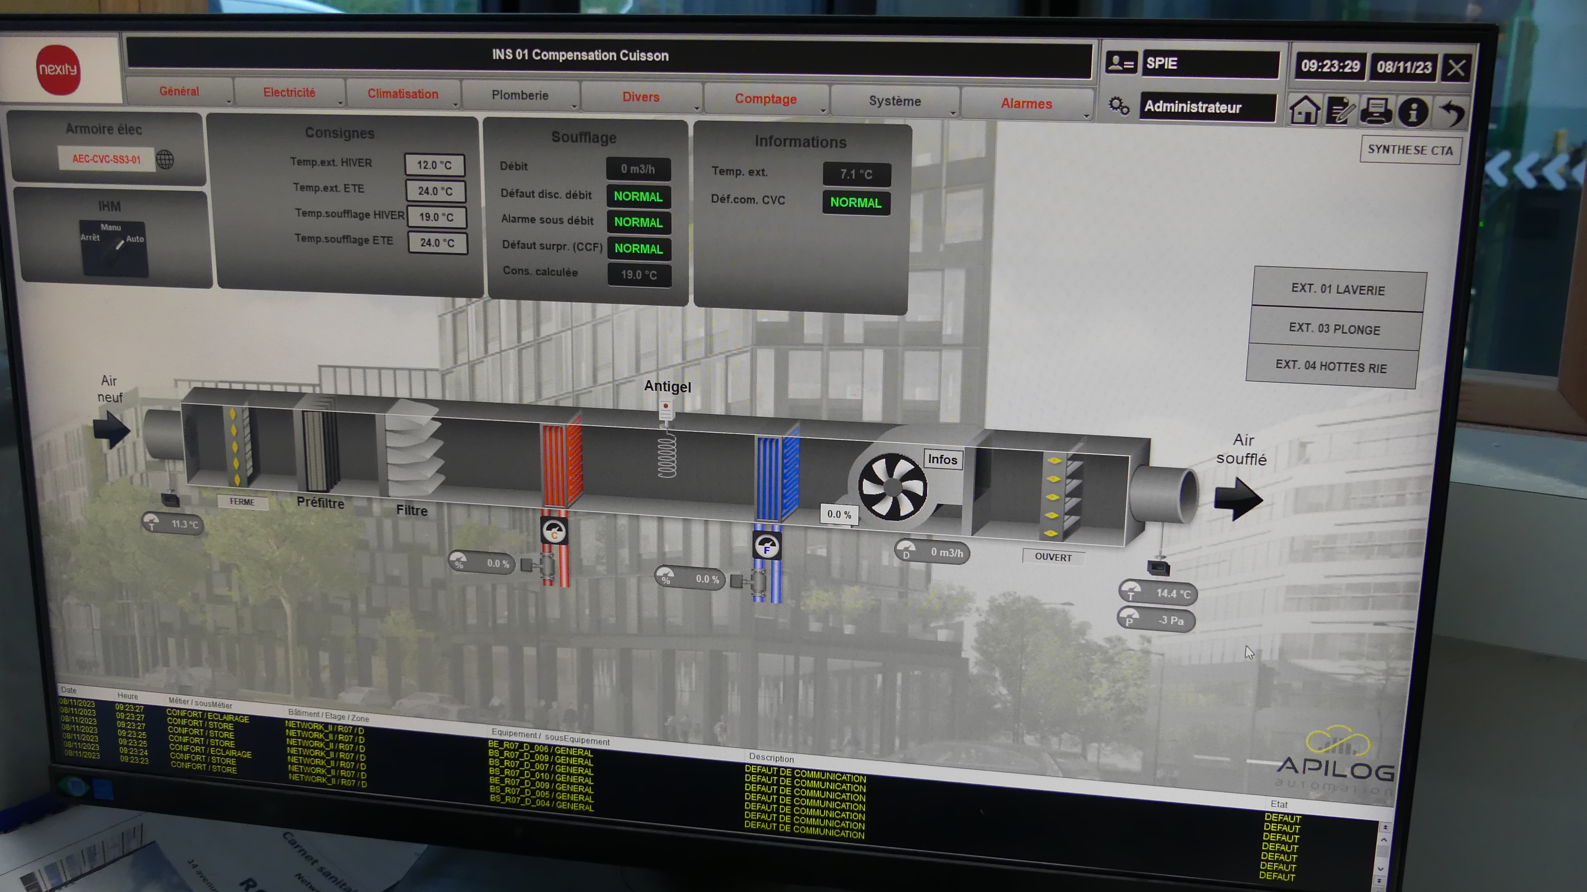Select the Electricité menu tab
This screenshot has width=1587, height=892.
click(x=290, y=92)
